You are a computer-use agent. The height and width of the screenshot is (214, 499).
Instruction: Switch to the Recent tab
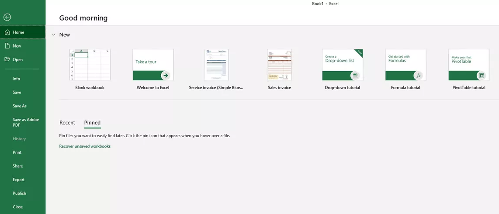point(67,123)
